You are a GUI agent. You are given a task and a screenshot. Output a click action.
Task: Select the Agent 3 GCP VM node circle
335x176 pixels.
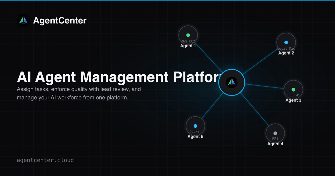click(293, 90)
